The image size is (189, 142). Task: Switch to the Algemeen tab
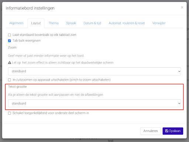[x=16, y=23]
